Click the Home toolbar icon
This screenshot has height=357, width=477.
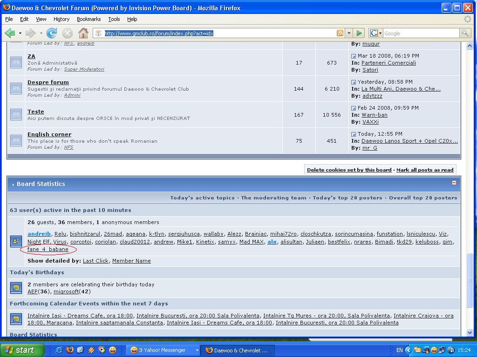click(83, 33)
